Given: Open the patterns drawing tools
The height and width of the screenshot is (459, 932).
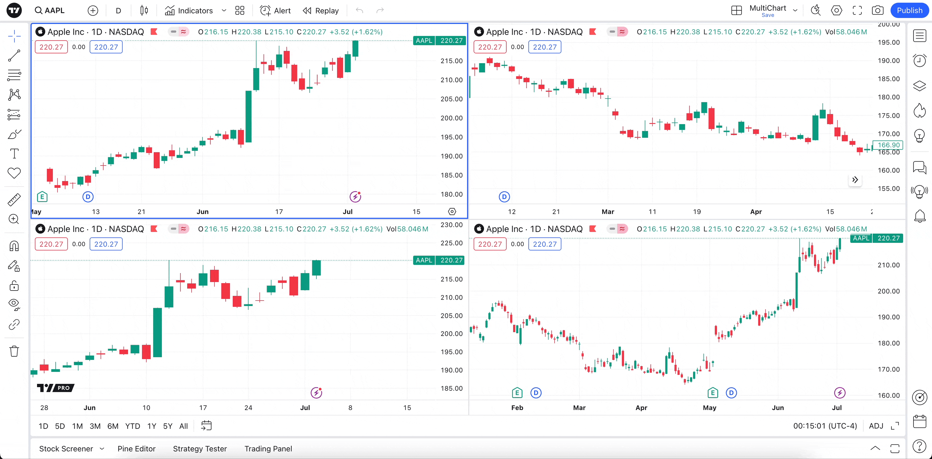Looking at the screenshot, I should (14, 95).
